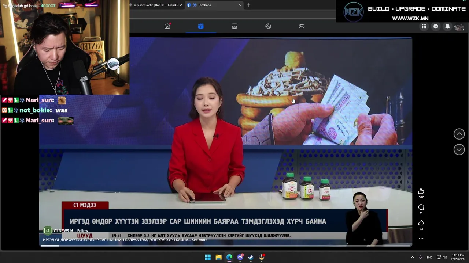Screen dimensions: 469x263
Task: Open the Windows Start menu
Action: coord(208,257)
